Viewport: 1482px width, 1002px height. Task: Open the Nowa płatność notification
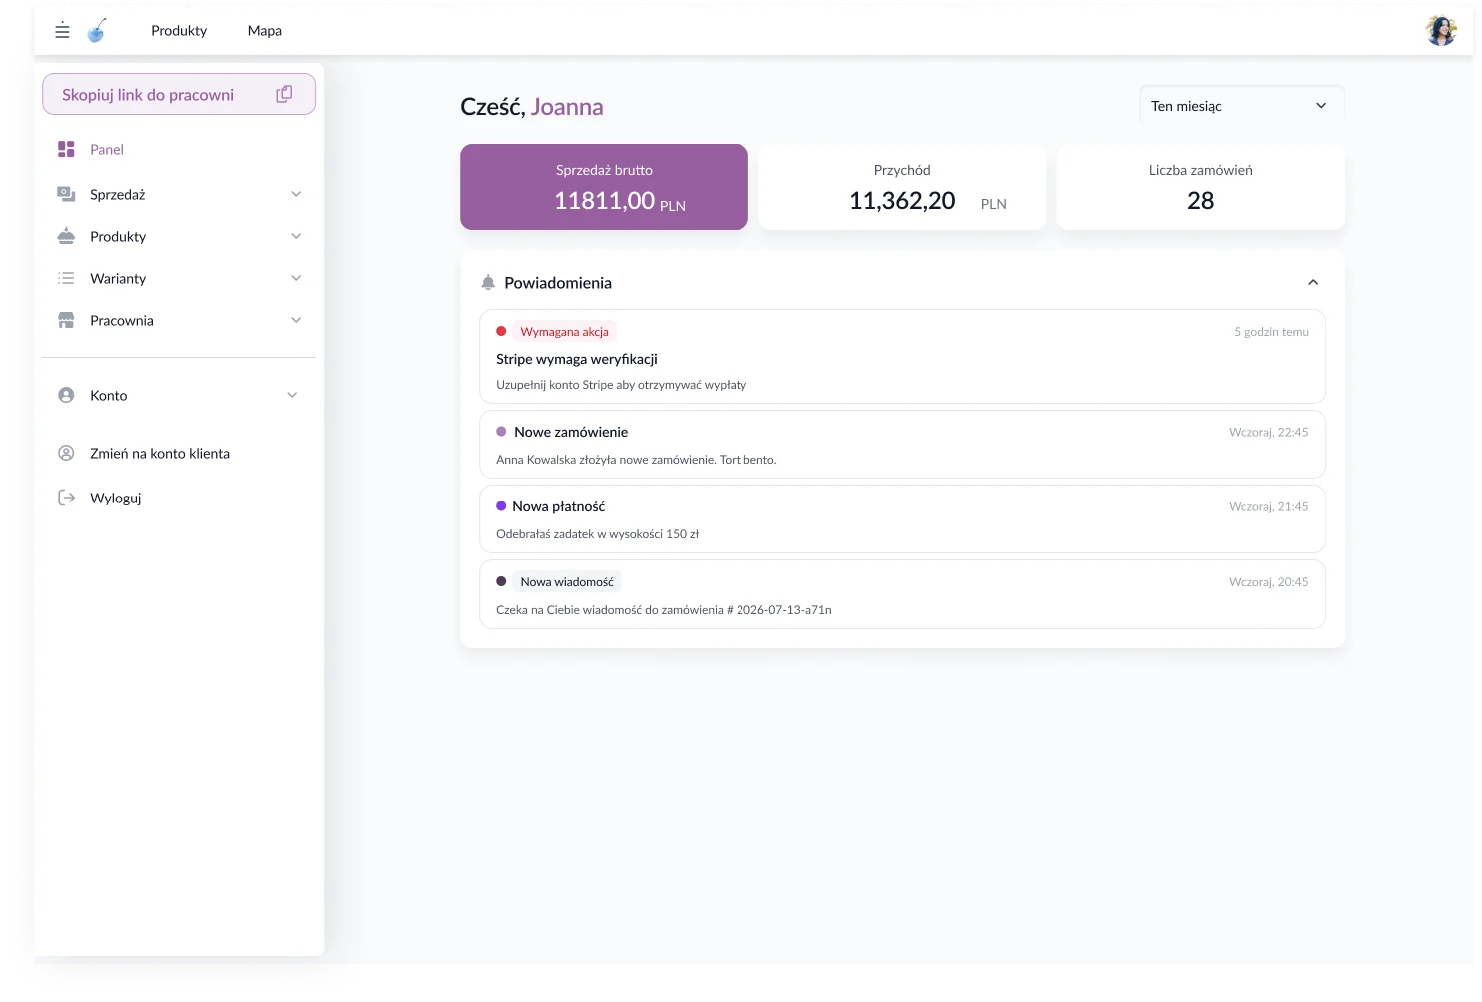tap(902, 519)
